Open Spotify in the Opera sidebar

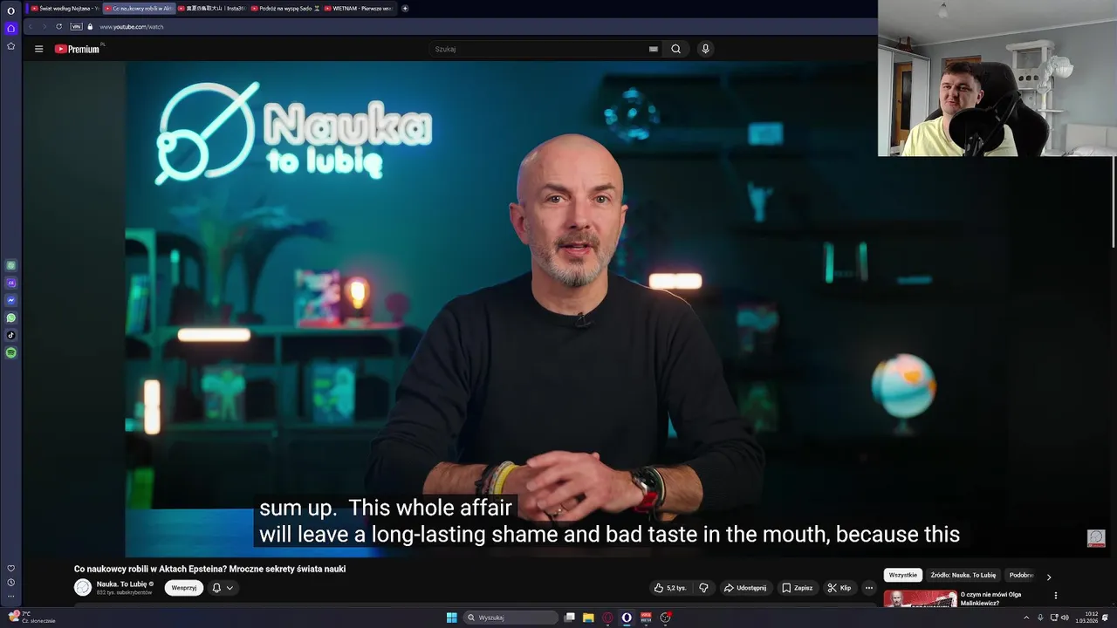pos(10,352)
